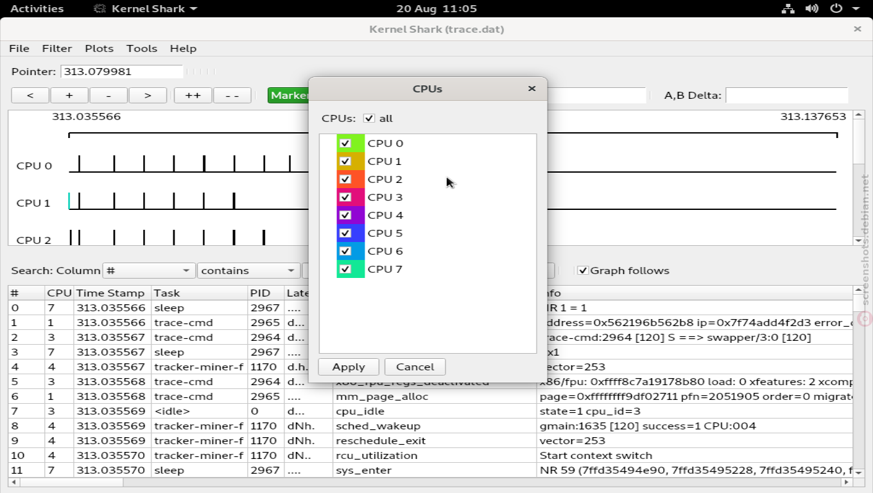Viewport: 873px width, 493px height.
Task: Select row 8 sched_wakeup event
Action: coord(430,426)
